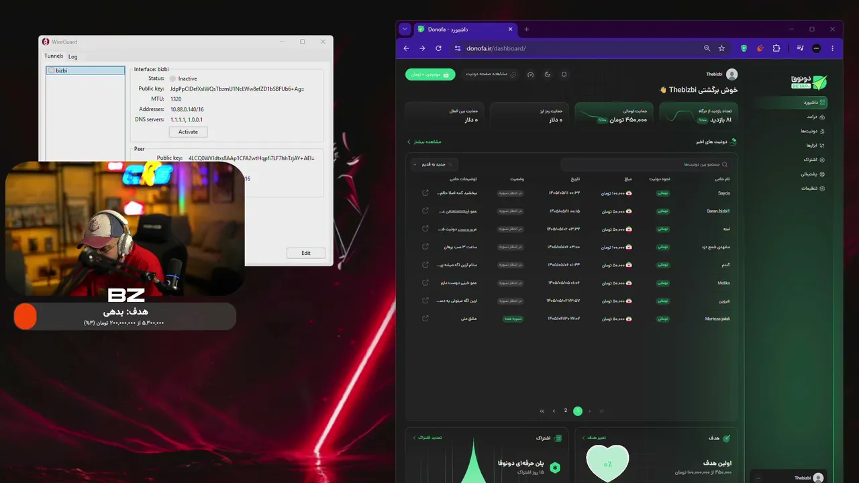Bookmark this page with the star
859x483 pixels.
pyautogui.click(x=721, y=48)
